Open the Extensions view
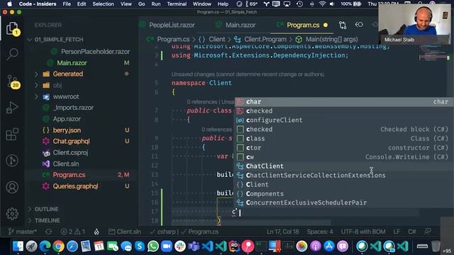The width and height of the screenshot is (454, 255). (12, 135)
